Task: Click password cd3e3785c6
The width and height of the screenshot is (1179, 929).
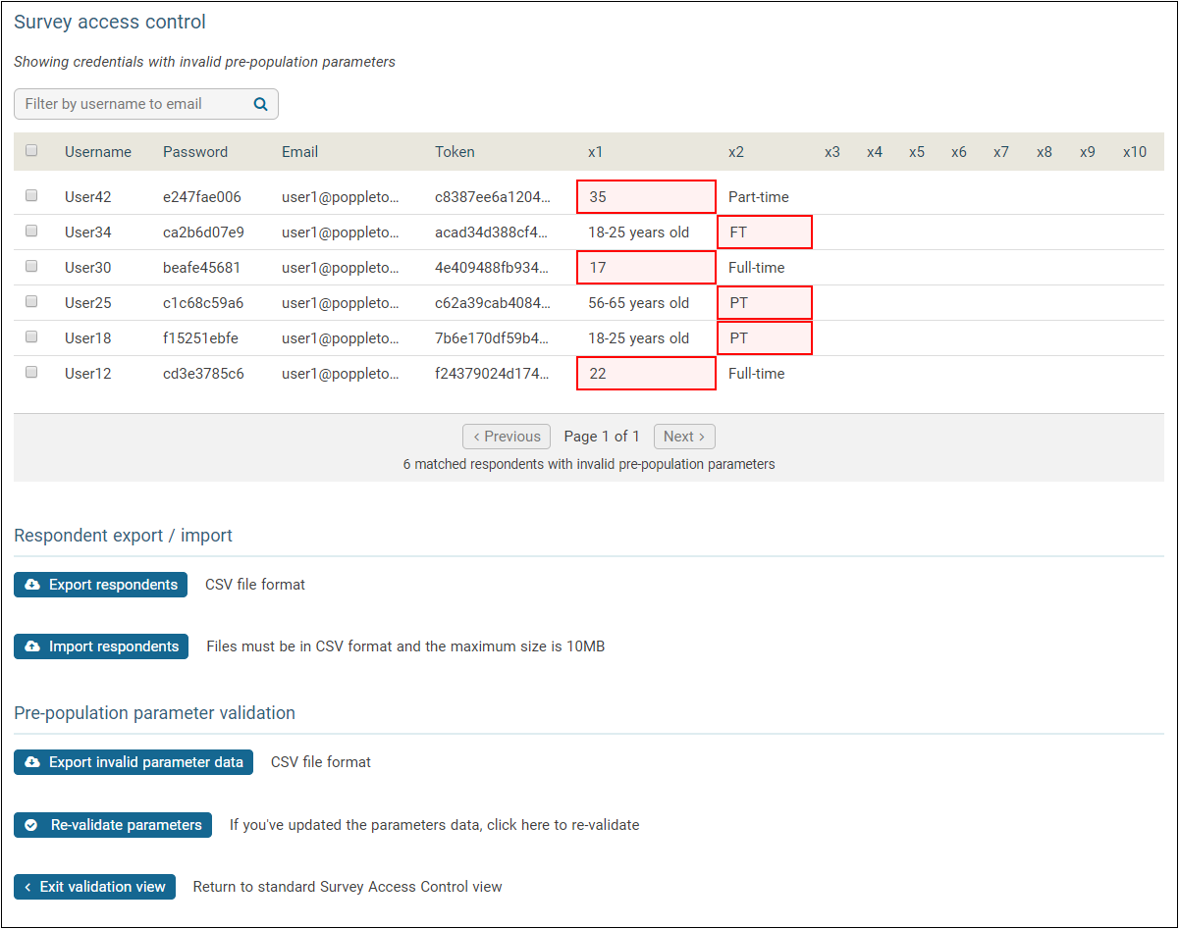Action: click(203, 374)
